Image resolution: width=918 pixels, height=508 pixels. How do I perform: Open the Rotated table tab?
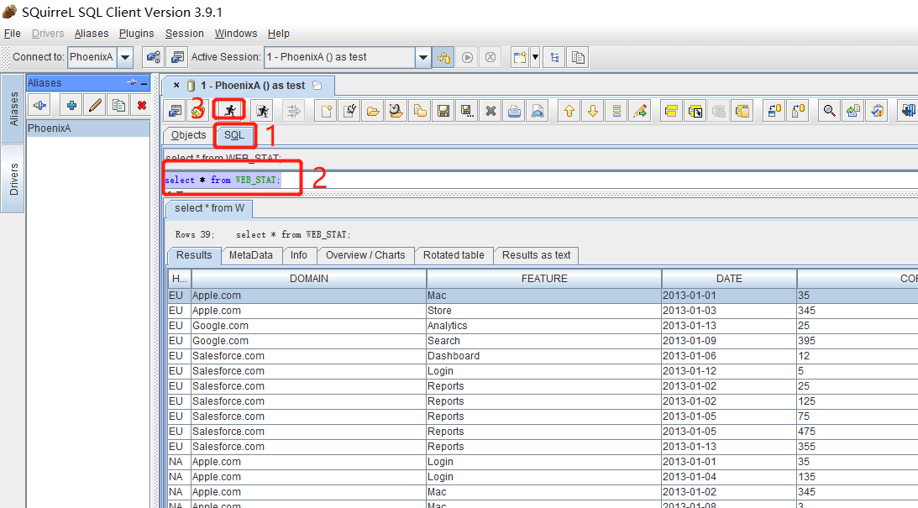(x=454, y=255)
